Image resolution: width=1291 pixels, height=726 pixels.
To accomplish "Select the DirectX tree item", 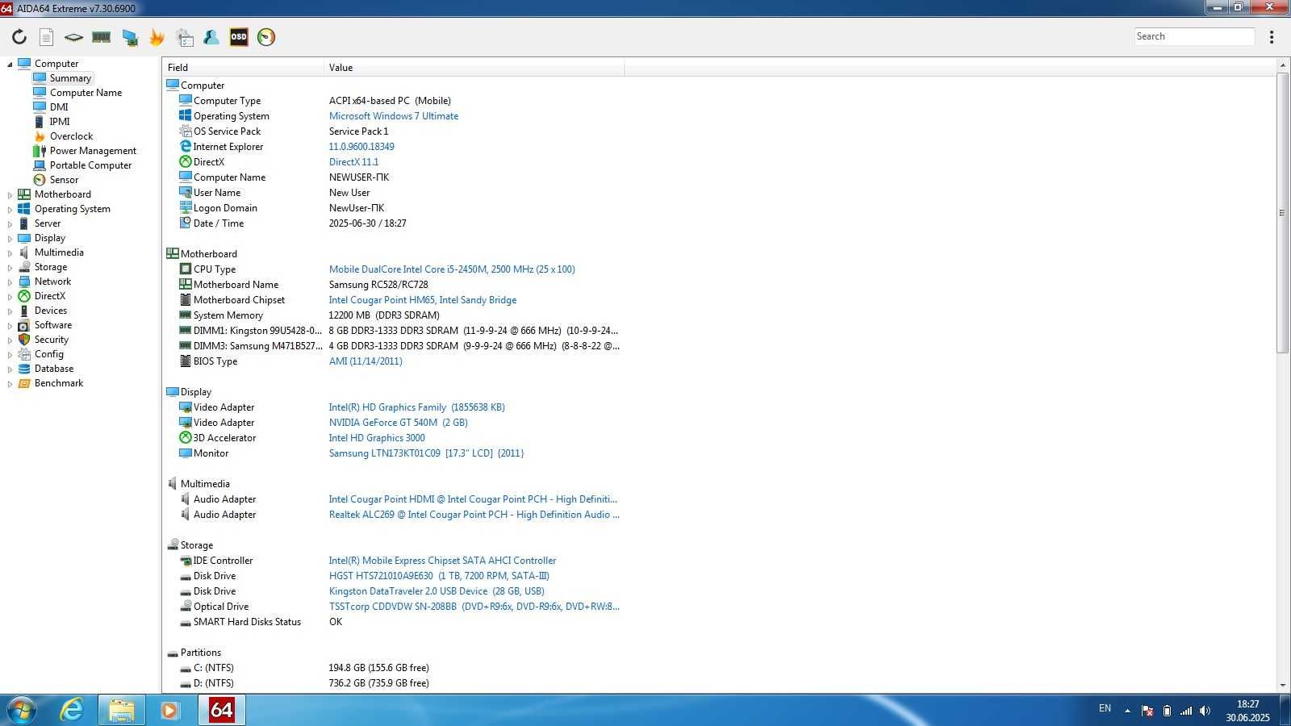I will (x=49, y=296).
